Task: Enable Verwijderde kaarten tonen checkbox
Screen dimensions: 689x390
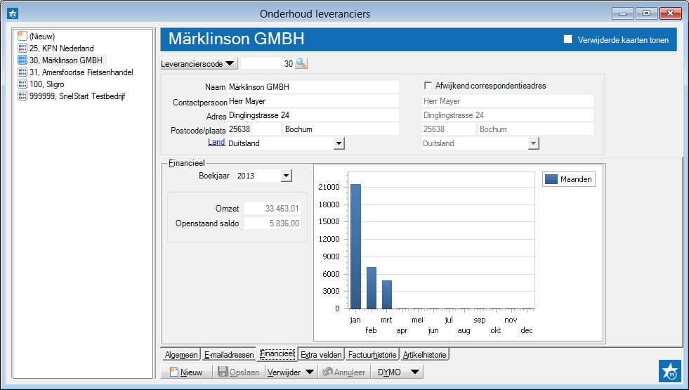Action: [568, 39]
